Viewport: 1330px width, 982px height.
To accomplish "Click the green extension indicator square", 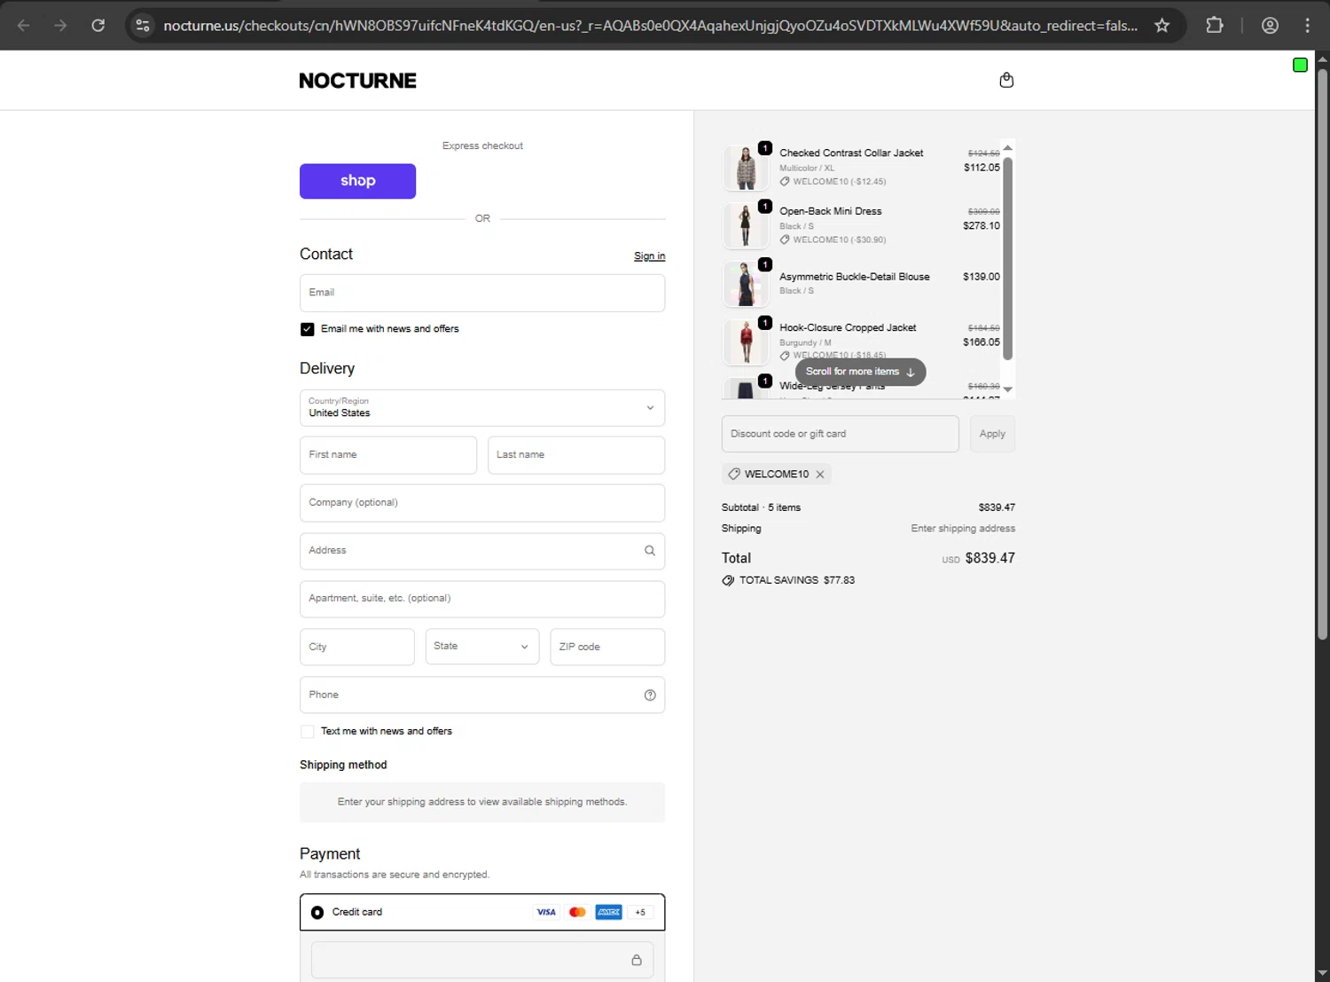I will pyautogui.click(x=1300, y=65).
